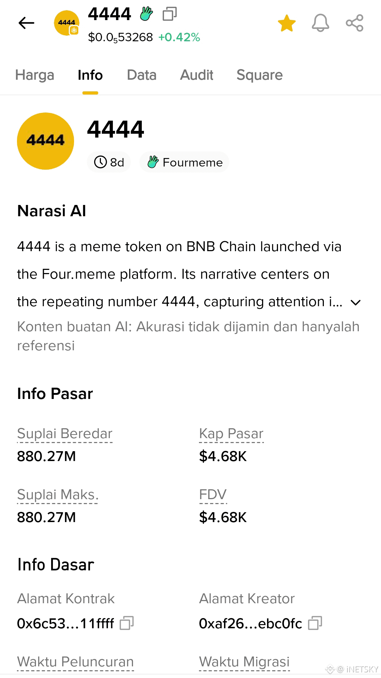Image resolution: width=381 pixels, height=678 pixels.
Task: Copy the creator address 0xaf26...ebc0fc
Action: 315,623
